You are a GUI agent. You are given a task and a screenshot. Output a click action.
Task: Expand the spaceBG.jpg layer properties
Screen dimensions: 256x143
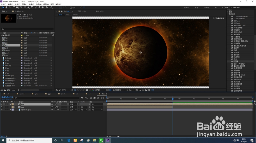(x=10, y=110)
